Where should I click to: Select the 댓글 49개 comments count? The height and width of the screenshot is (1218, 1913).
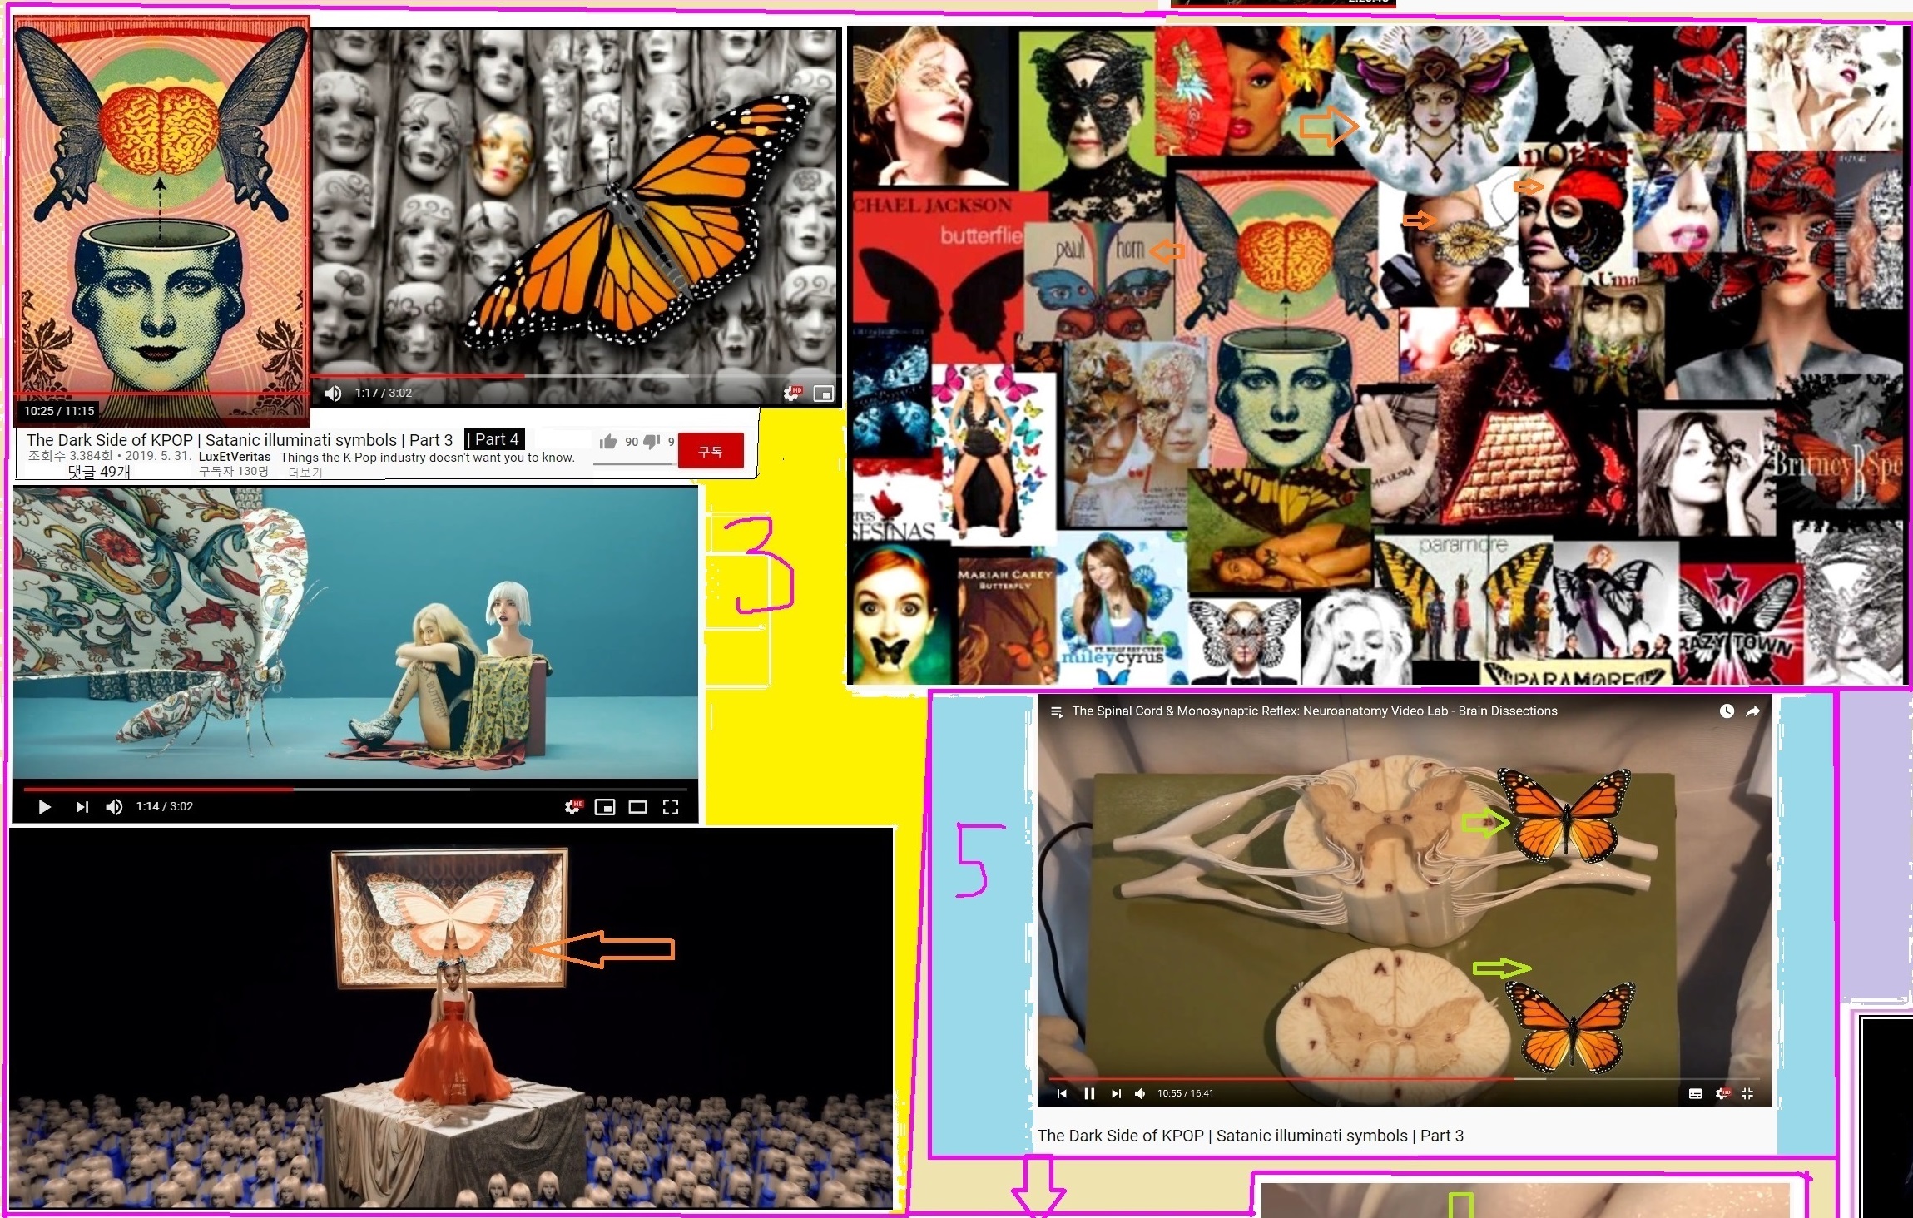[99, 472]
